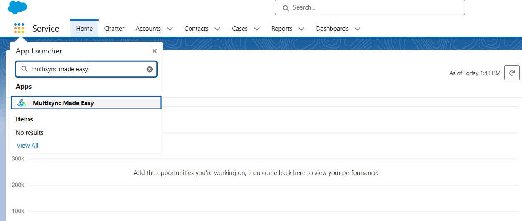Launch Multisync Made Easy app

(x=63, y=103)
